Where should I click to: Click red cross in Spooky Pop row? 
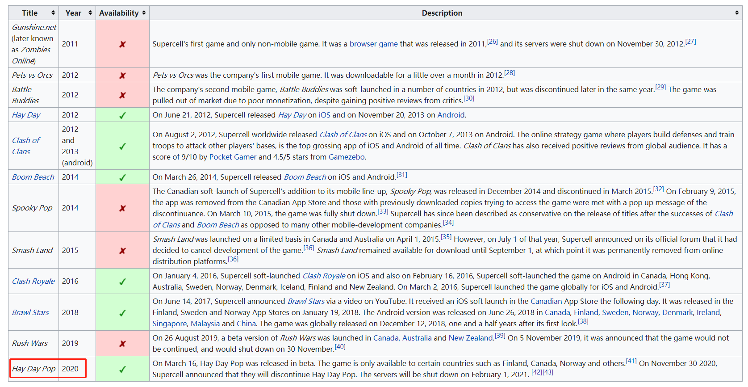[122, 208]
